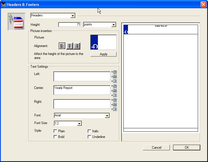Insert date into the Right text field
This screenshot has height=162, width=208.
click(x=115, y=105)
